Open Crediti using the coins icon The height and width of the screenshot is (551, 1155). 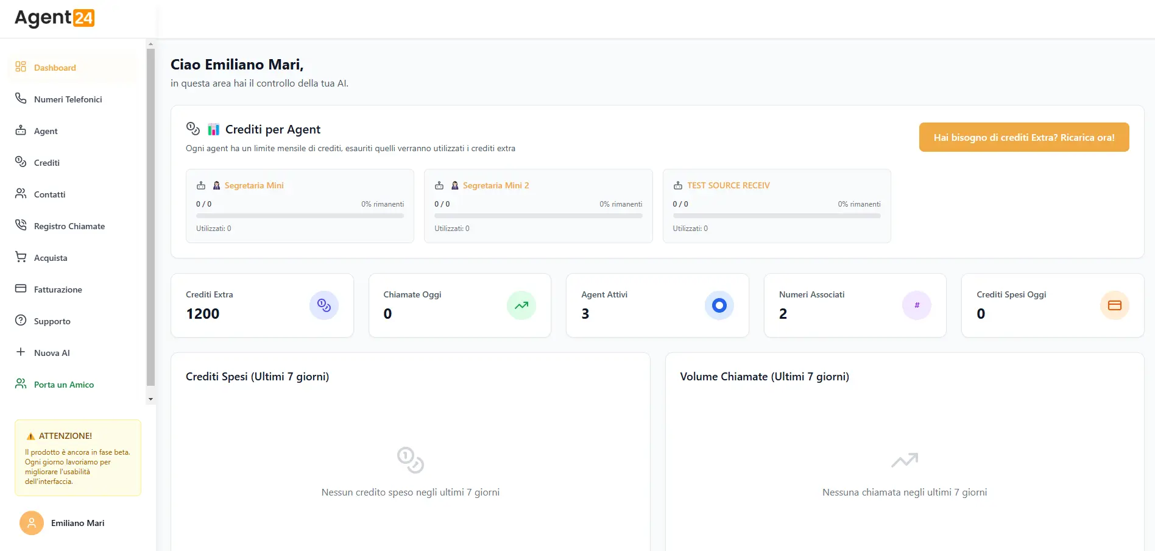(x=21, y=162)
